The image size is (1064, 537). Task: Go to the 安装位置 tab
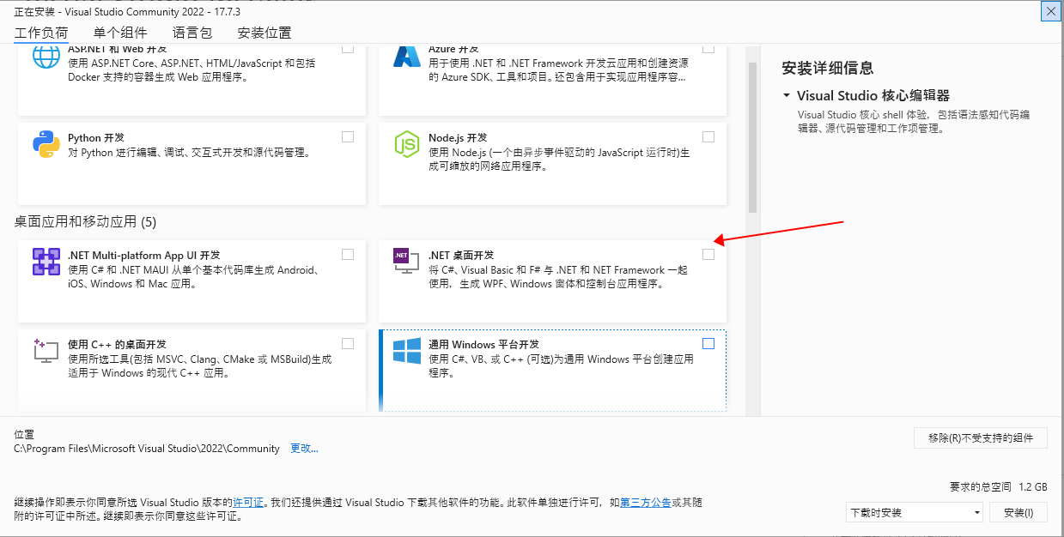click(264, 33)
